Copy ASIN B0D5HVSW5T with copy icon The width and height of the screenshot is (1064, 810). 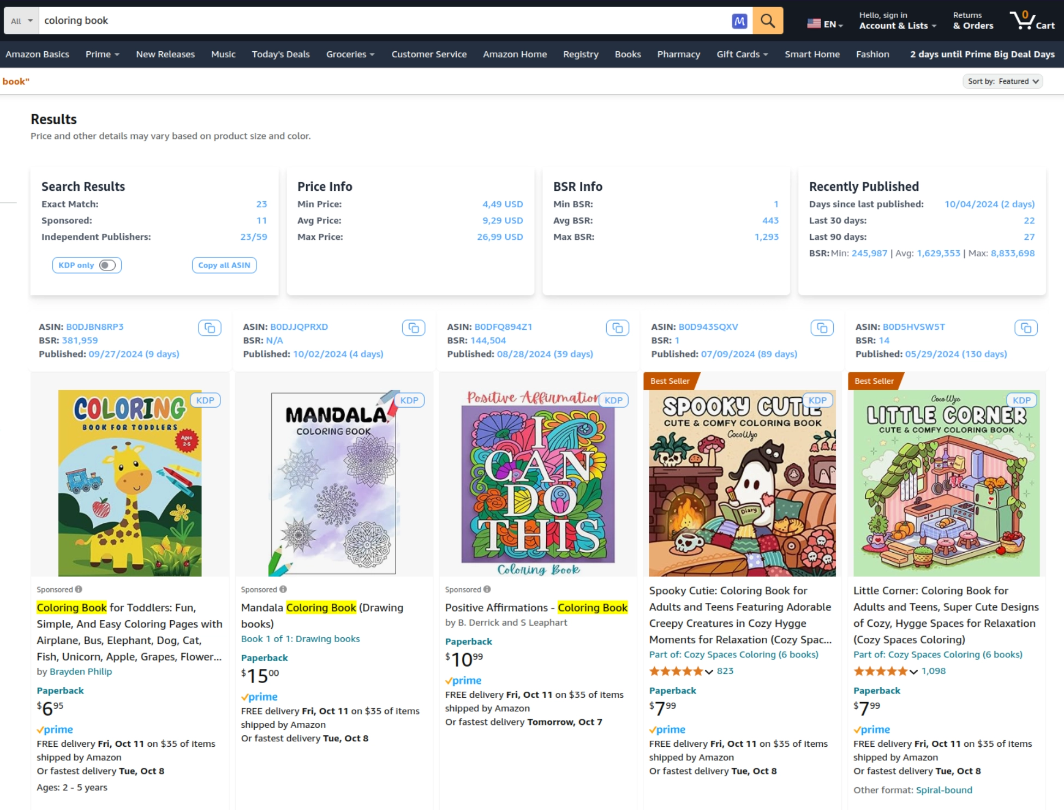(x=1026, y=328)
